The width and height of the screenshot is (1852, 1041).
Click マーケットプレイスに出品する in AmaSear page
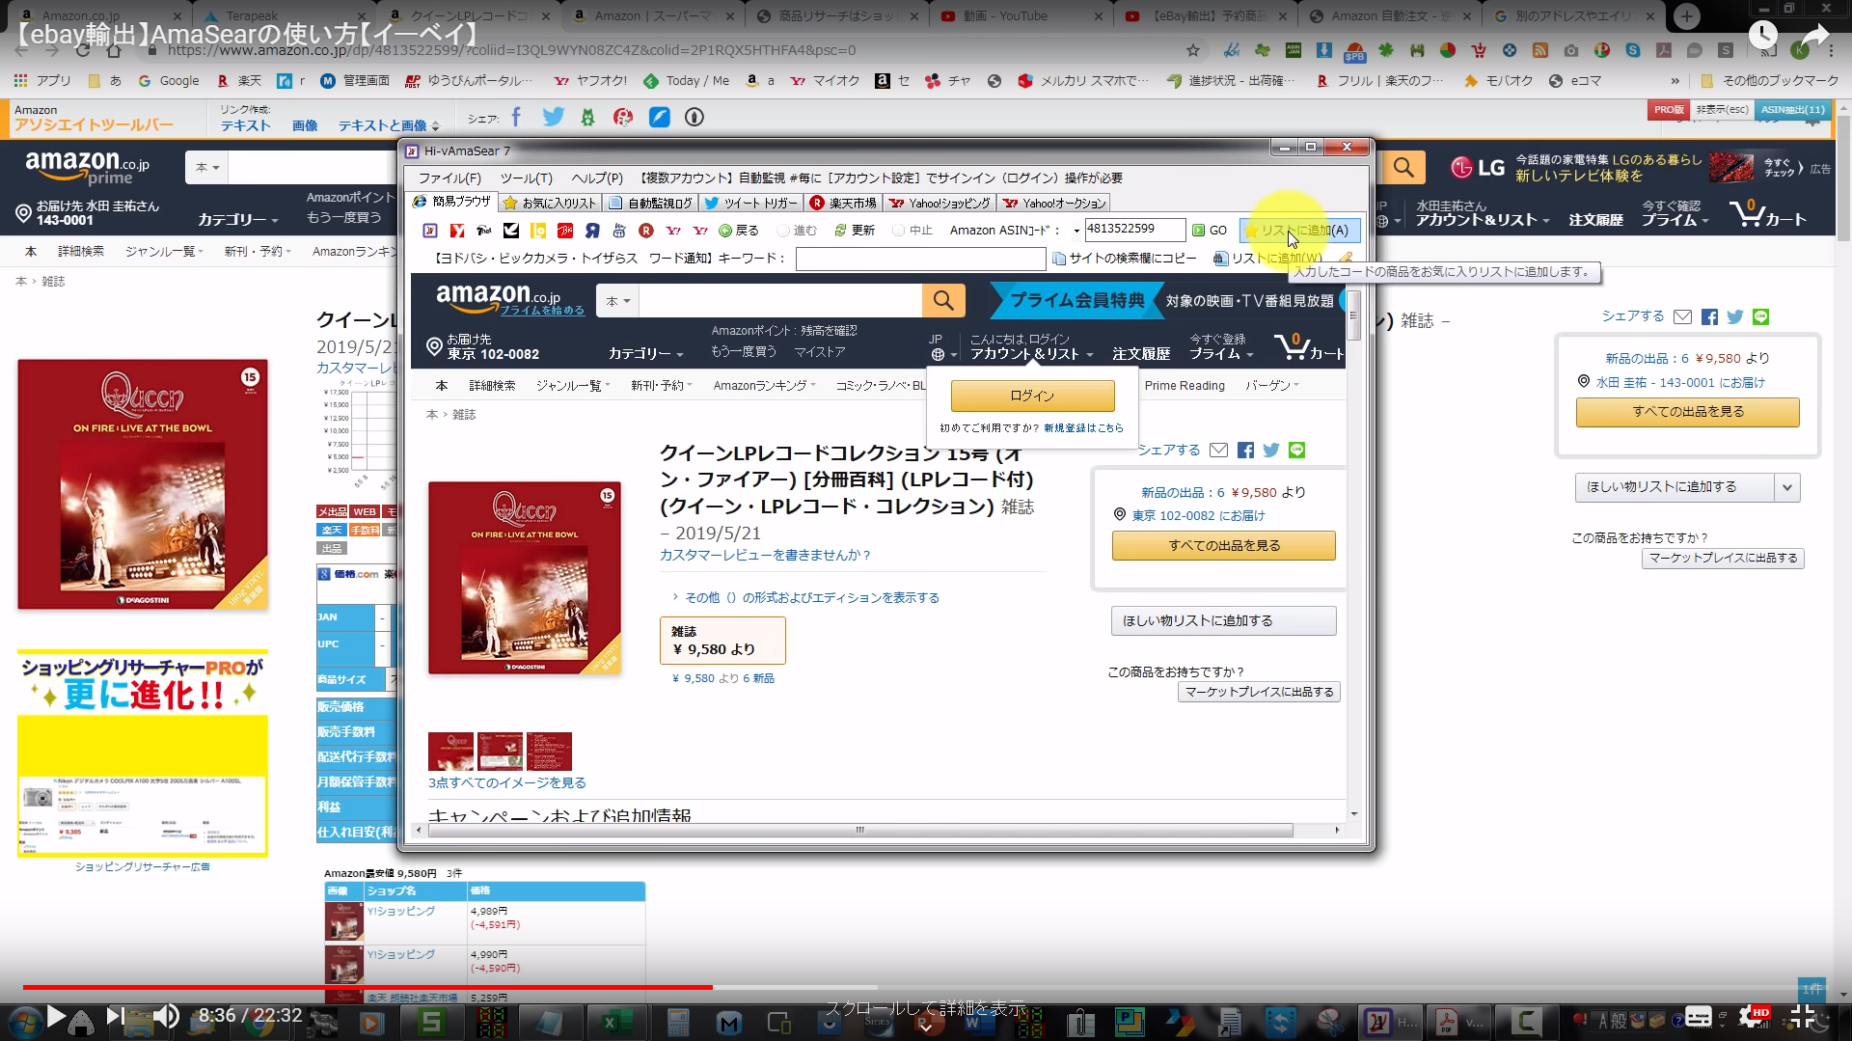point(1259,692)
